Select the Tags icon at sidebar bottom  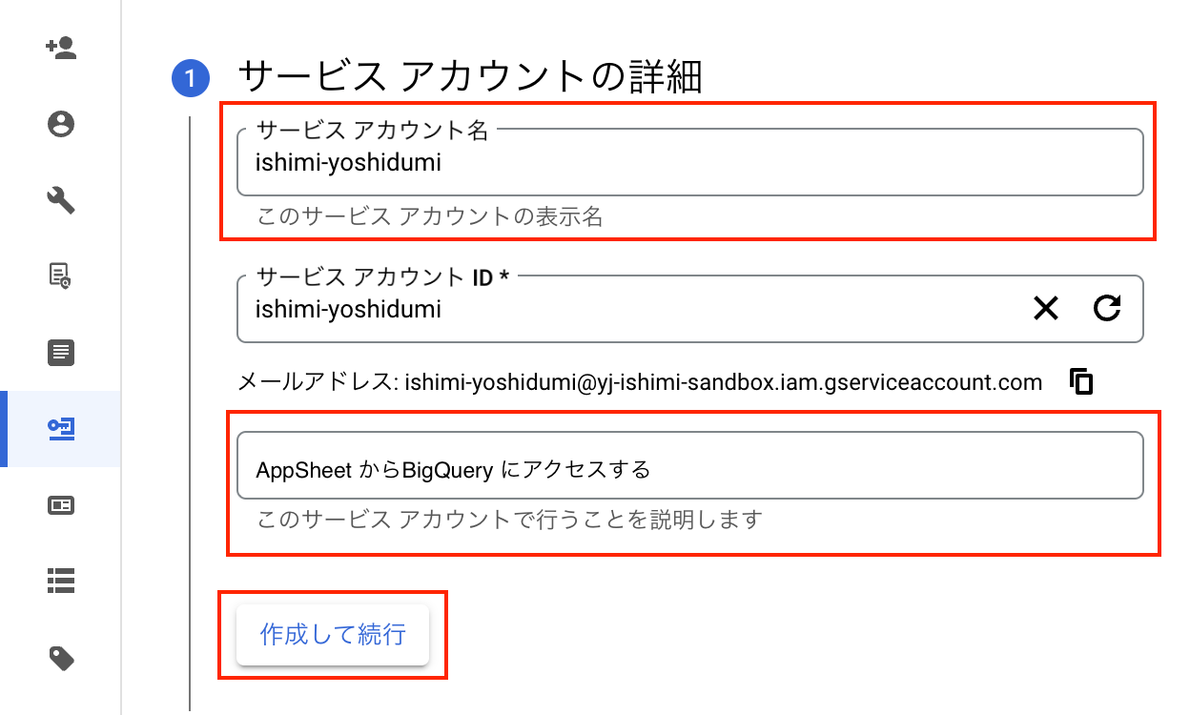point(61,658)
